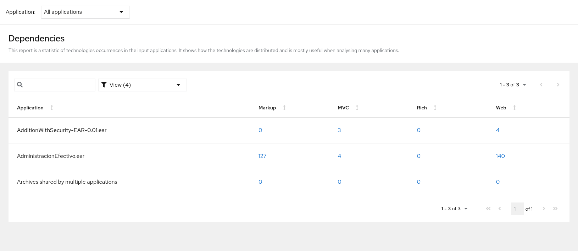Screen dimensions: 578x251
Task: Click the page number input box
Action: click(x=517, y=209)
